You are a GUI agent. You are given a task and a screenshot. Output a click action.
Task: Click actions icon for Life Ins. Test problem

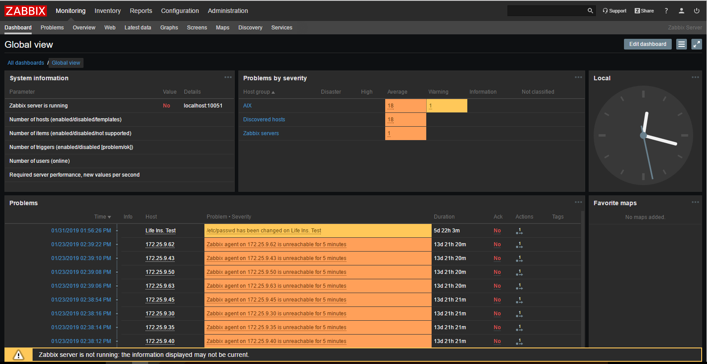[519, 231]
